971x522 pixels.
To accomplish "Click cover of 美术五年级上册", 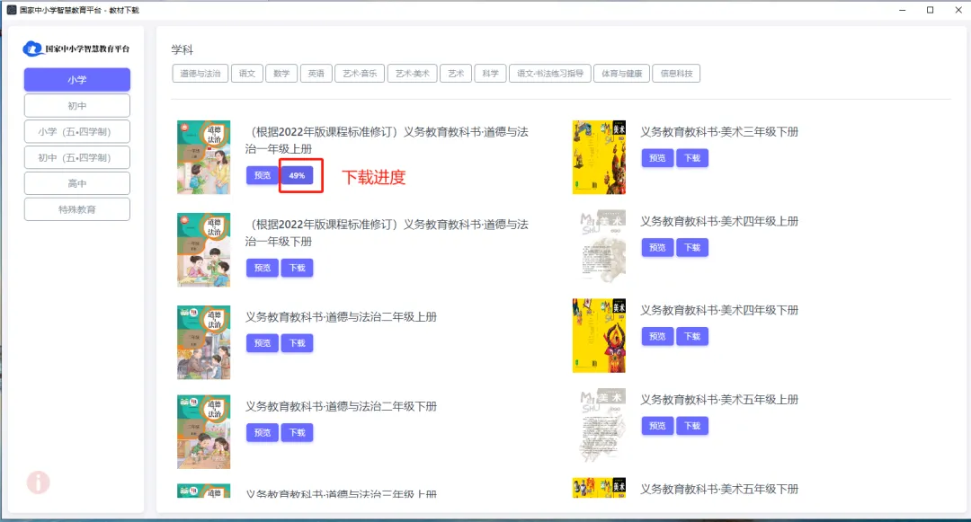I will click(x=599, y=424).
